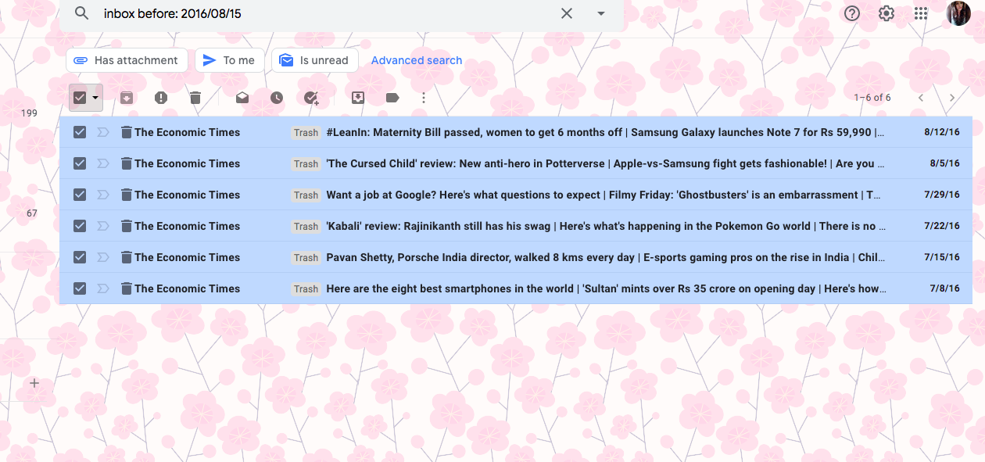The height and width of the screenshot is (462, 985).
Task: Mark selected emails as read
Action: point(242,98)
